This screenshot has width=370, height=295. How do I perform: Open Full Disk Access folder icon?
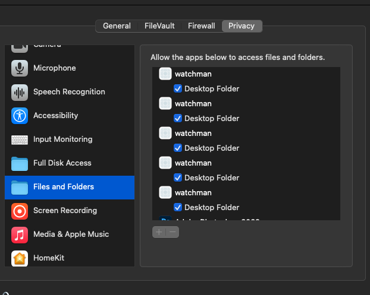[x=20, y=164]
